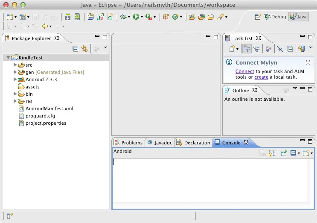Image resolution: width=317 pixels, height=223 pixels.
Task: Click the green Debug bug icon
Action: [123, 17]
